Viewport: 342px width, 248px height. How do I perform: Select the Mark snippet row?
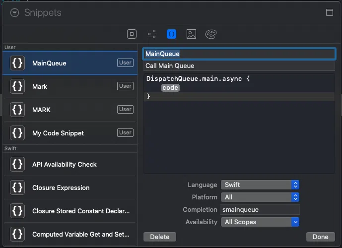click(70, 86)
